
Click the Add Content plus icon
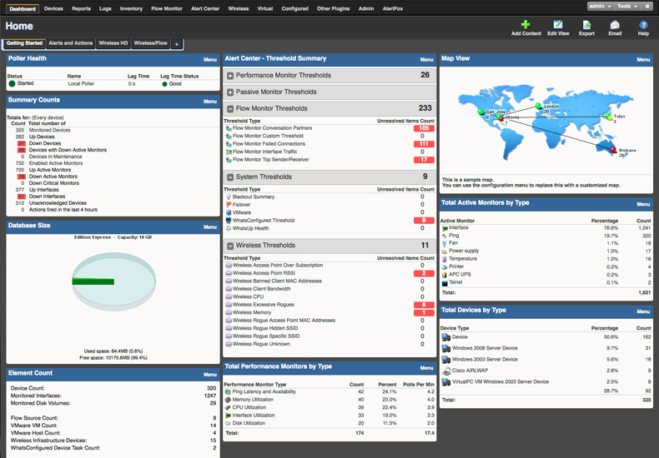pyautogui.click(x=526, y=26)
